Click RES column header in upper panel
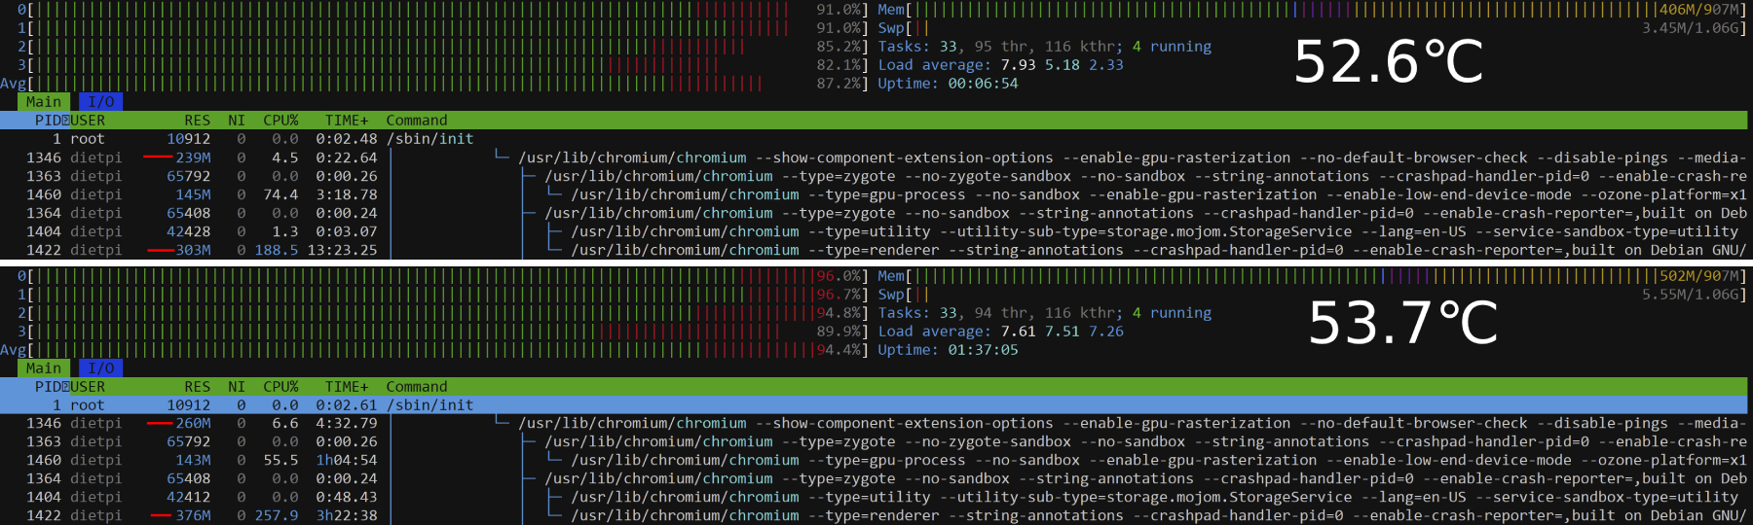The height and width of the screenshot is (525, 1753). click(x=197, y=121)
